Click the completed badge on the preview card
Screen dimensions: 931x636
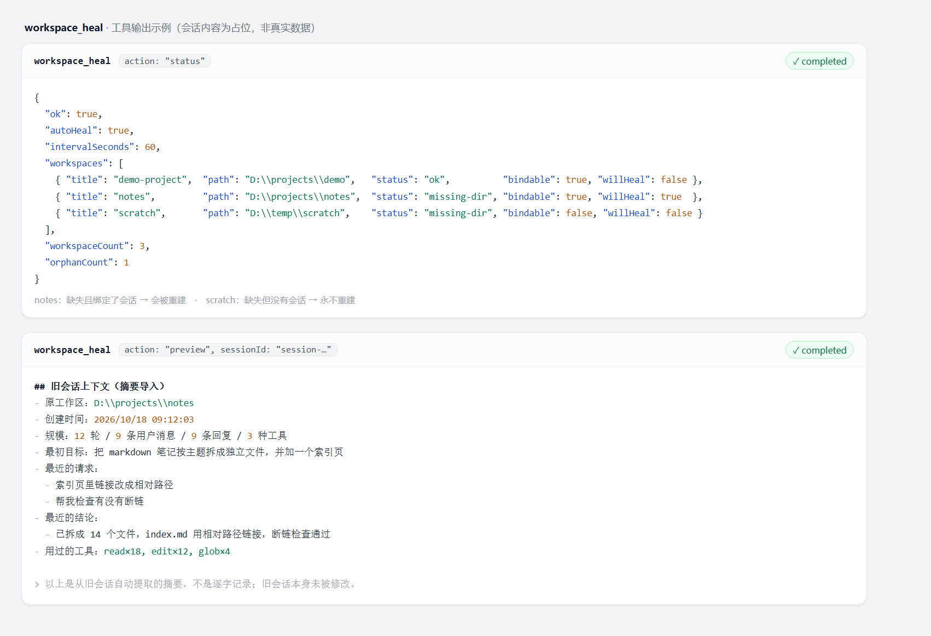click(819, 350)
